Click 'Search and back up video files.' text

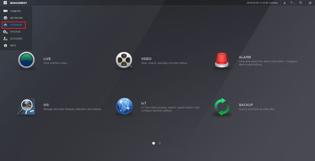(257, 109)
